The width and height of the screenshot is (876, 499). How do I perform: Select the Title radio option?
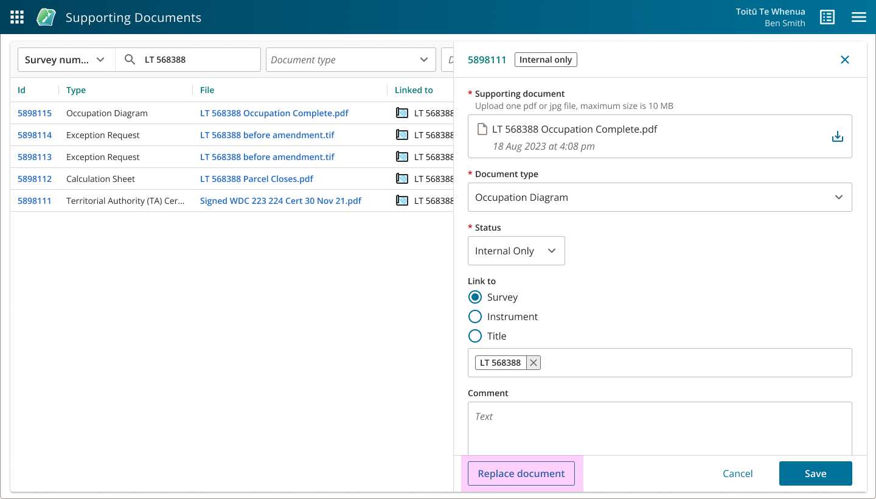tap(475, 336)
